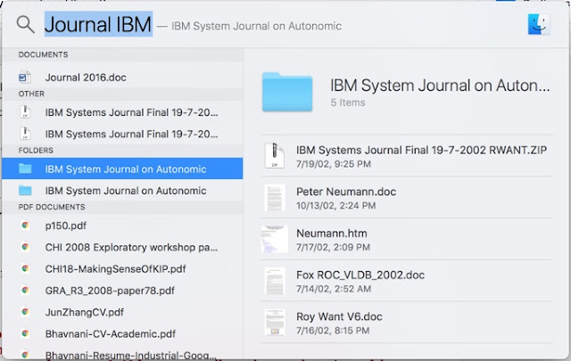Click the Neumann.htm thumbnail
Viewport: 571px width, 361px height.
pyautogui.click(x=275, y=239)
